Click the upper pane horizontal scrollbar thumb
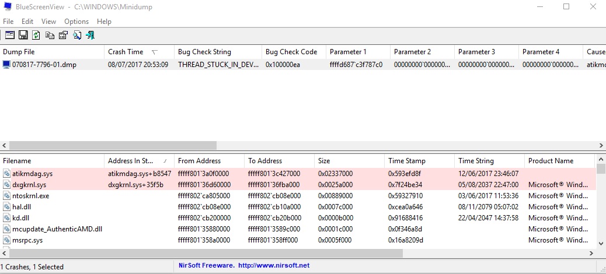The height and width of the screenshot is (274, 606). tap(113, 146)
